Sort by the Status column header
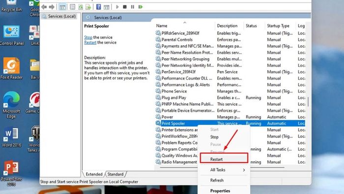 pos(254,26)
